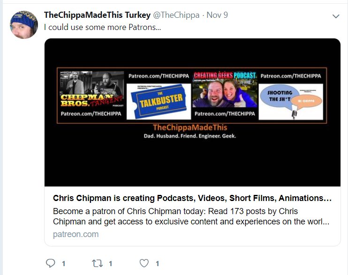Click the TheChippaMadeThis Turkey display name
Screen dimensions: 348x275
click(97, 15)
